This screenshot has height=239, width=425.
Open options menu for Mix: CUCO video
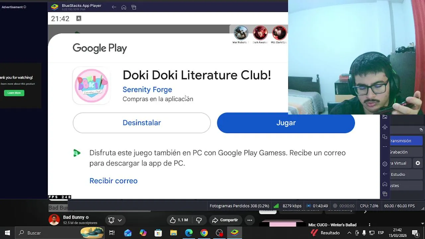pos(369,225)
